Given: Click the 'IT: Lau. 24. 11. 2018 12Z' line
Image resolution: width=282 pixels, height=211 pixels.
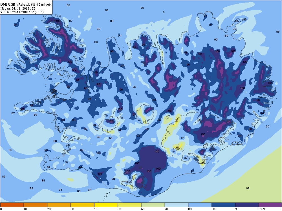Looking at the screenshot, I should point(17,8).
